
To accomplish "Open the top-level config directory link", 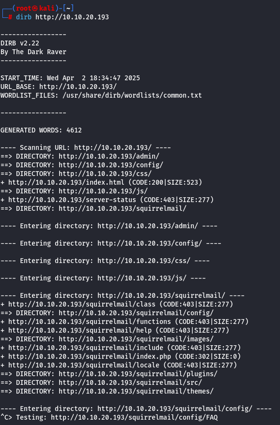I will (111, 165).
